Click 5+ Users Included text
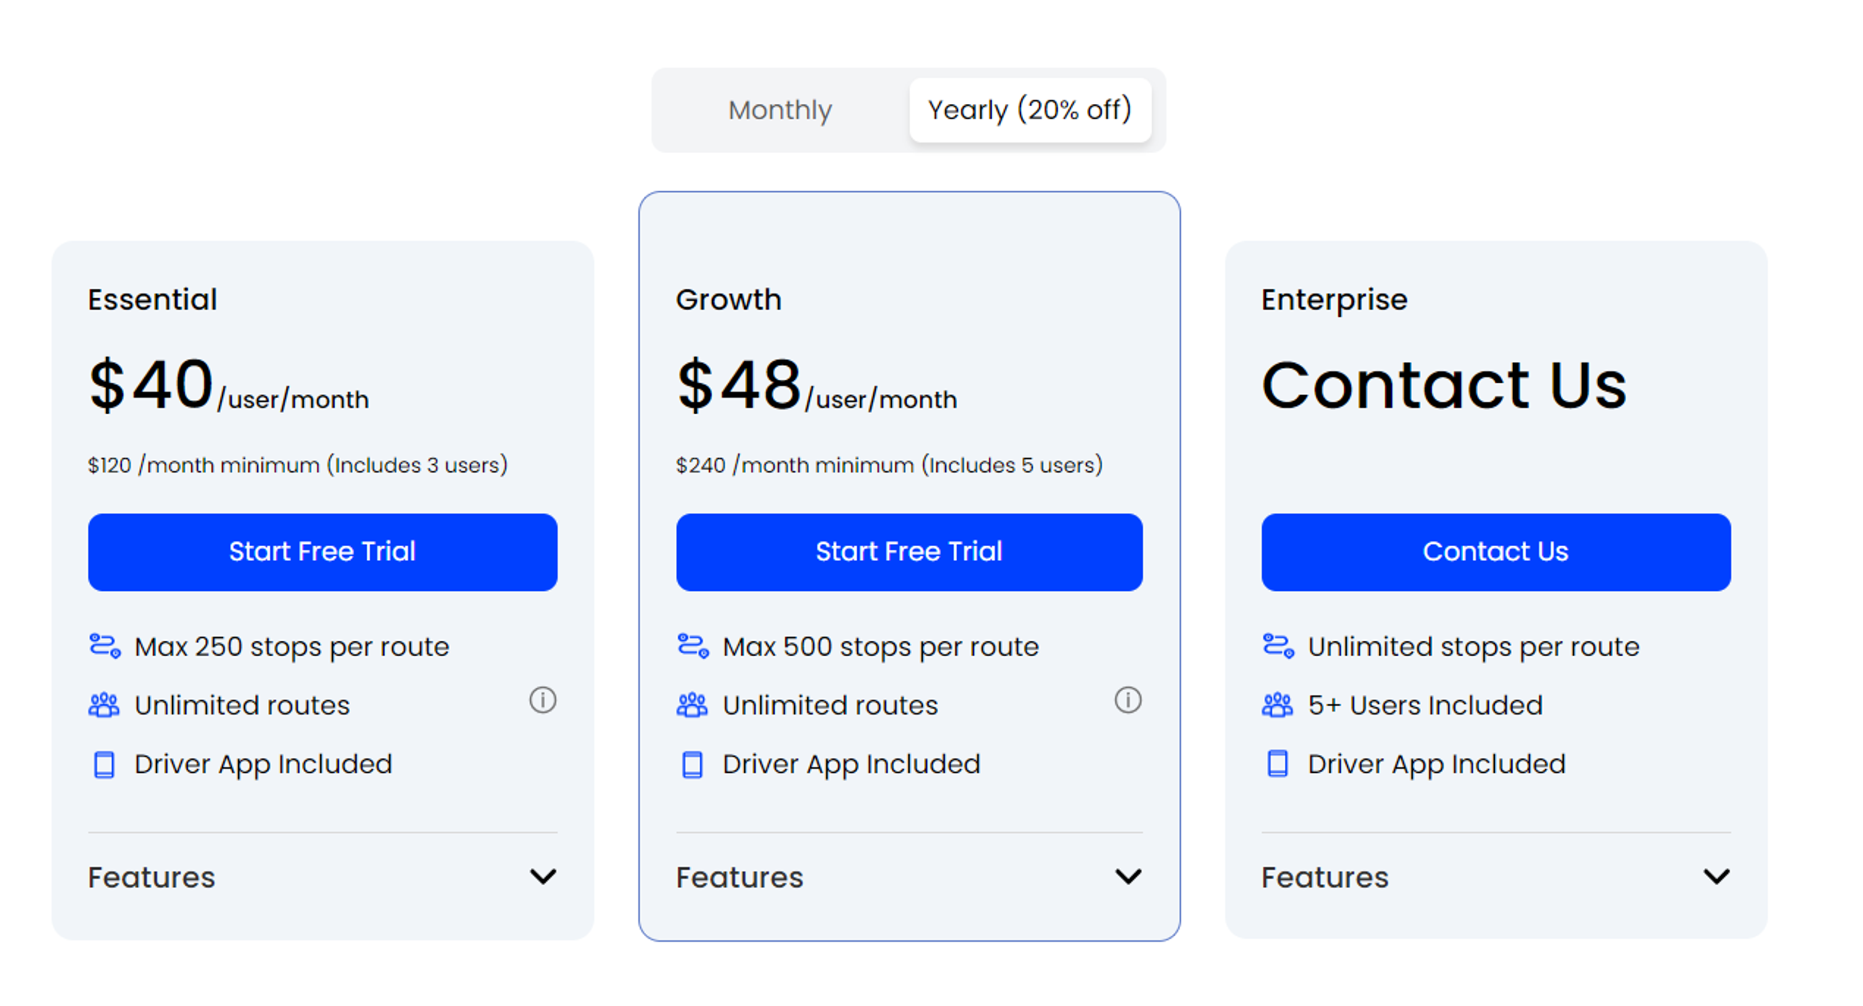The image size is (1863, 1006). tap(1425, 705)
